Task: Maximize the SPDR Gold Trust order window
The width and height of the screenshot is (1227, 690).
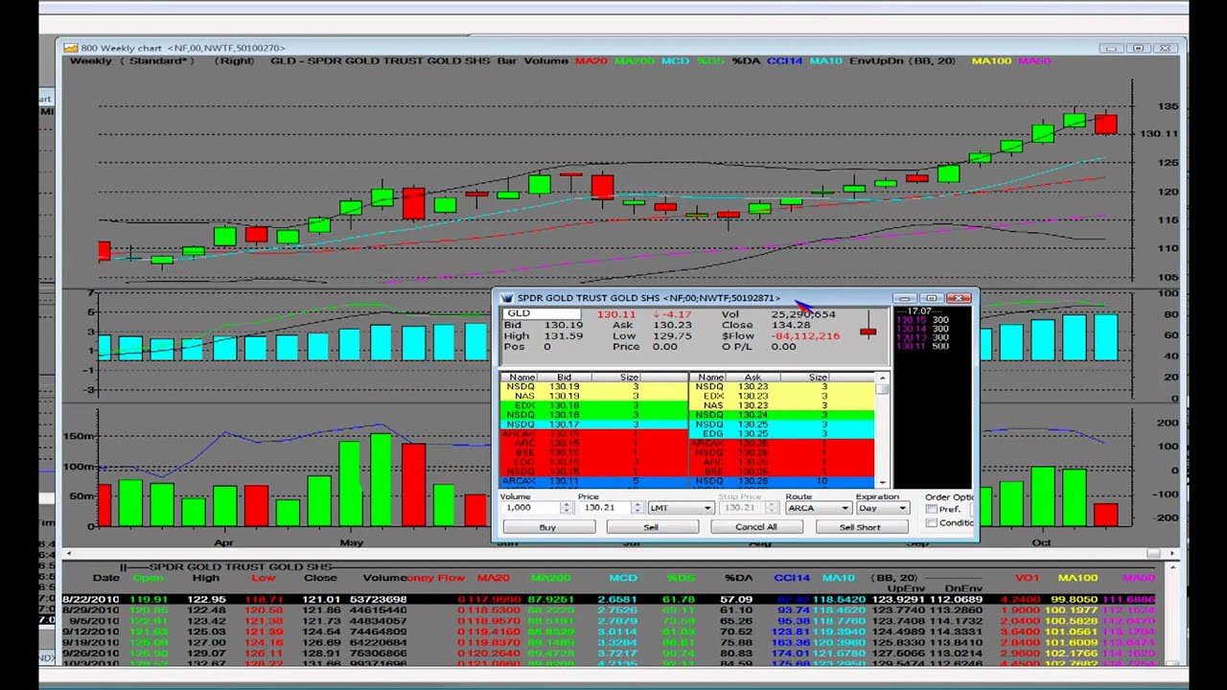Action: click(x=932, y=298)
